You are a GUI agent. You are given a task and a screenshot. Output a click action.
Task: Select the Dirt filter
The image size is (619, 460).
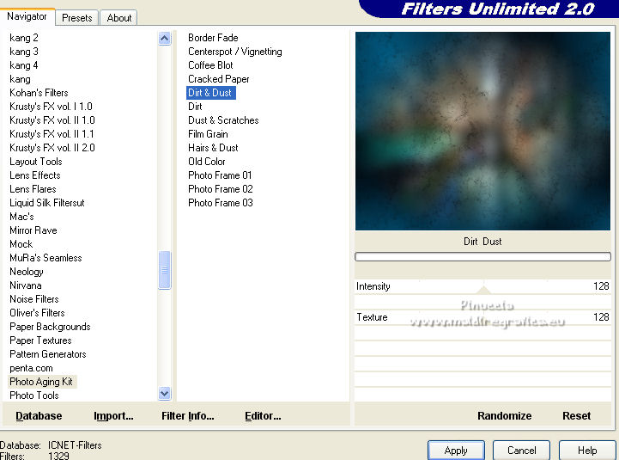pyautogui.click(x=195, y=107)
